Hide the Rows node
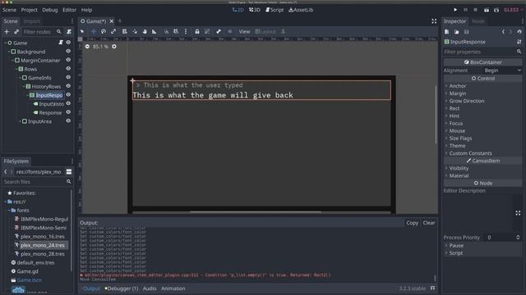This screenshot has height=295, width=526. tap(68, 69)
